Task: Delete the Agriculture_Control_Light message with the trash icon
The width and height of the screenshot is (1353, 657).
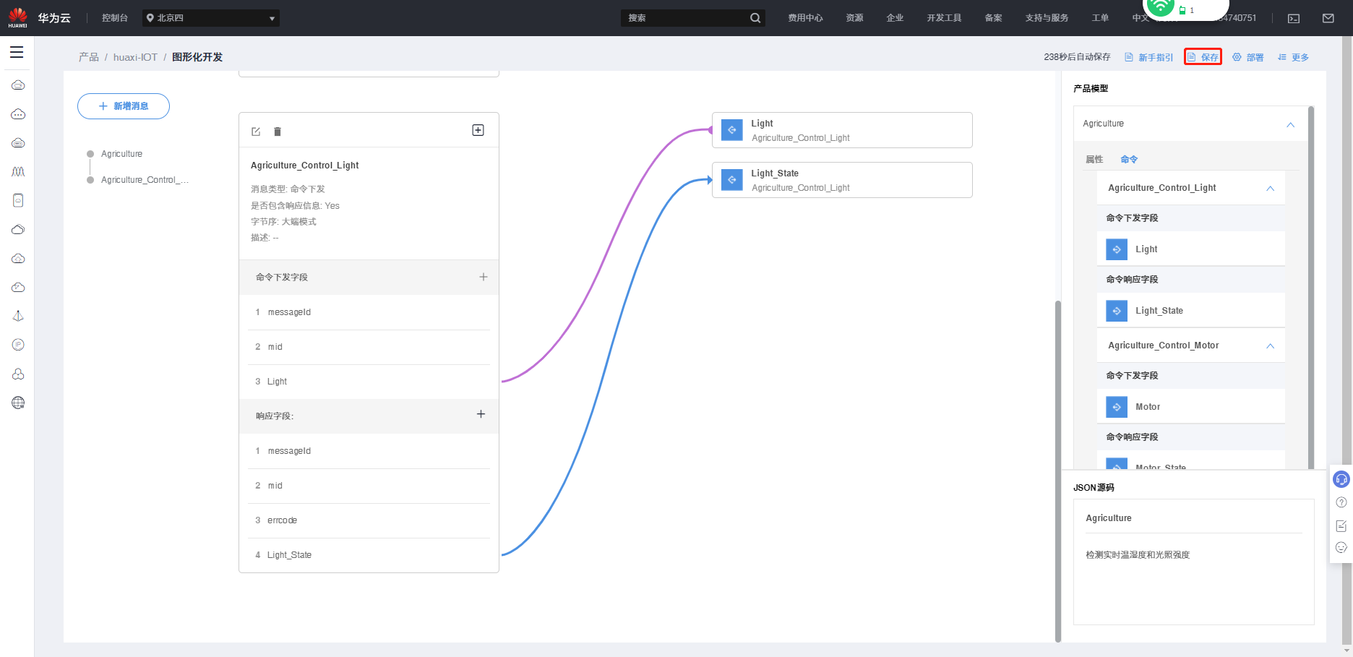Action: pyautogui.click(x=278, y=132)
